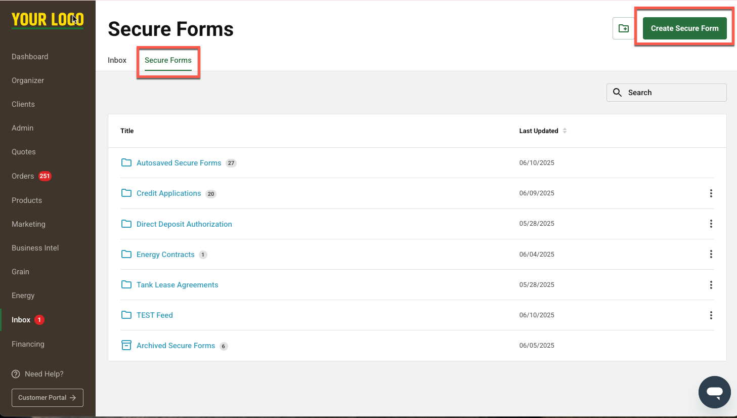Open the Archived Secure Forms link
Image resolution: width=737 pixels, height=418 pixels.
[176, 346]
